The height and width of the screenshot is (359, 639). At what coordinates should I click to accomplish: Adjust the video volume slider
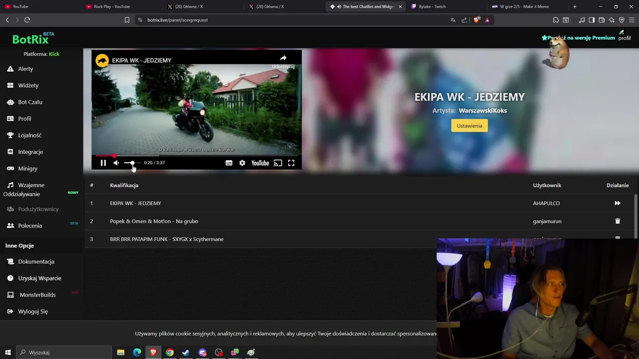coord(132,163)
